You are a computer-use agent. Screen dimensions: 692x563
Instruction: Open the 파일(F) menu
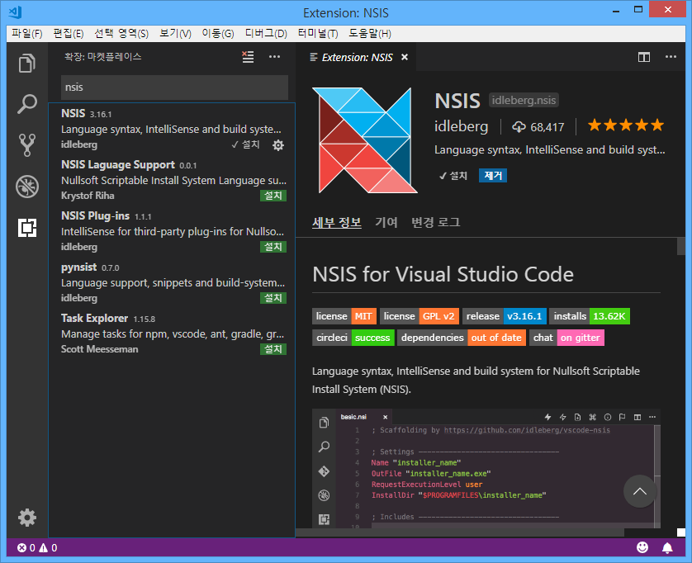[26, 34]
